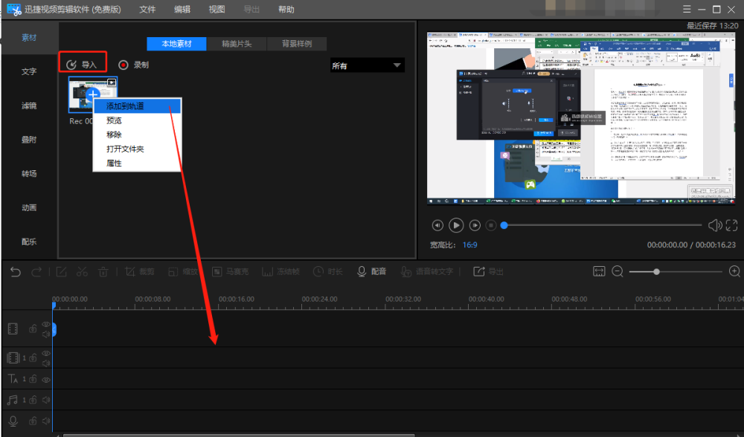Image resolution: width=744 pixels, height=437 pixels.
Task: Toggle fullscreen preview icon
Action: coord(731,225)
